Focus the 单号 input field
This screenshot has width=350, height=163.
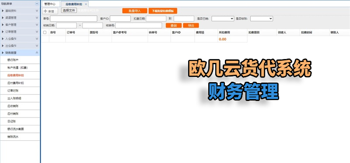click(73, 19)
